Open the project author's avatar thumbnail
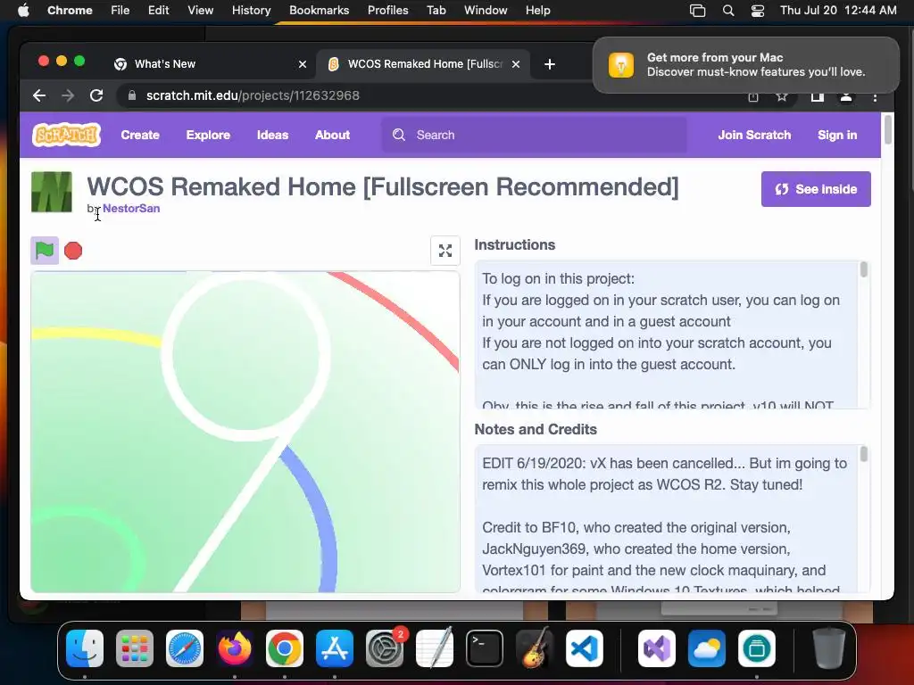The image size is (914, 685). [52, 193]
